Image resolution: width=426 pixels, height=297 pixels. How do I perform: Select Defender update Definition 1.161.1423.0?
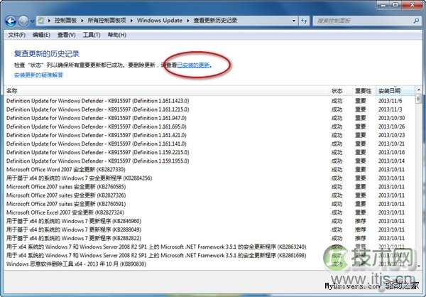[x=97, y=101]
